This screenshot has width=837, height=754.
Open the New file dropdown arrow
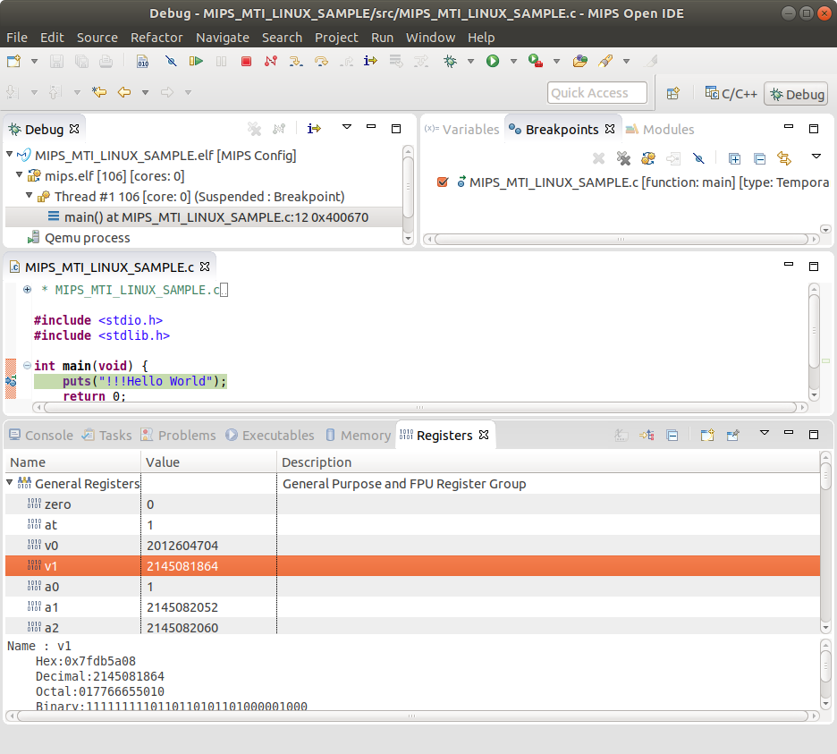[x=34, y=62]
